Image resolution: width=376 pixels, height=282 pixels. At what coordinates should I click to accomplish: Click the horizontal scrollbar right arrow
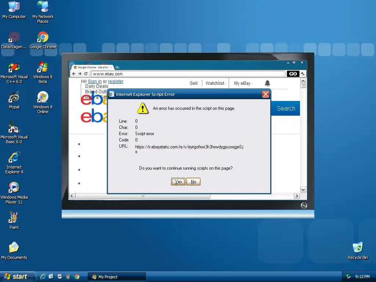297,196
